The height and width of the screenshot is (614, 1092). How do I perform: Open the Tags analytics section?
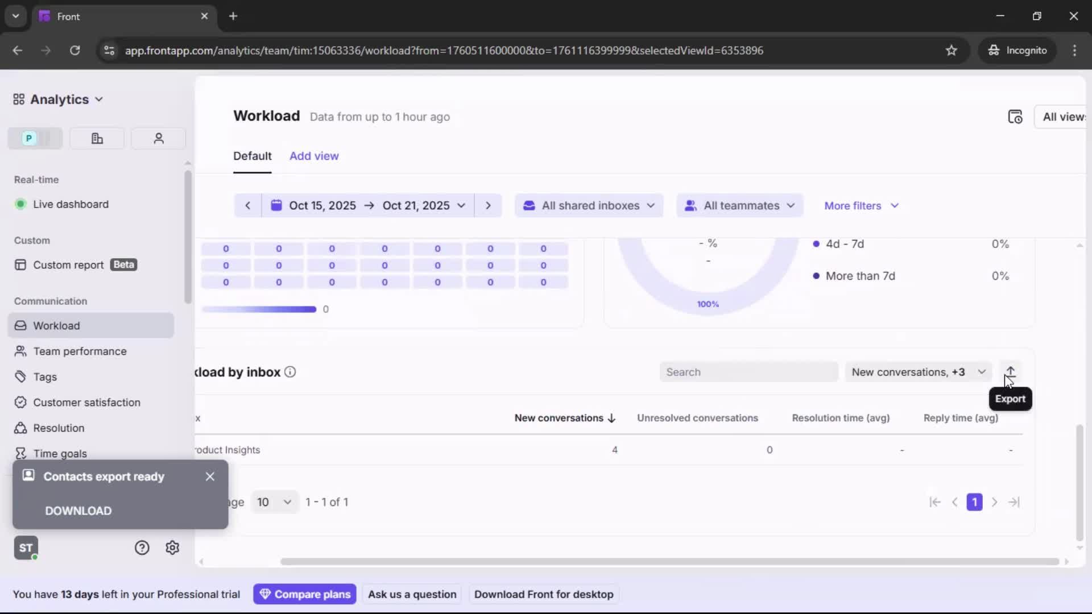45,377
